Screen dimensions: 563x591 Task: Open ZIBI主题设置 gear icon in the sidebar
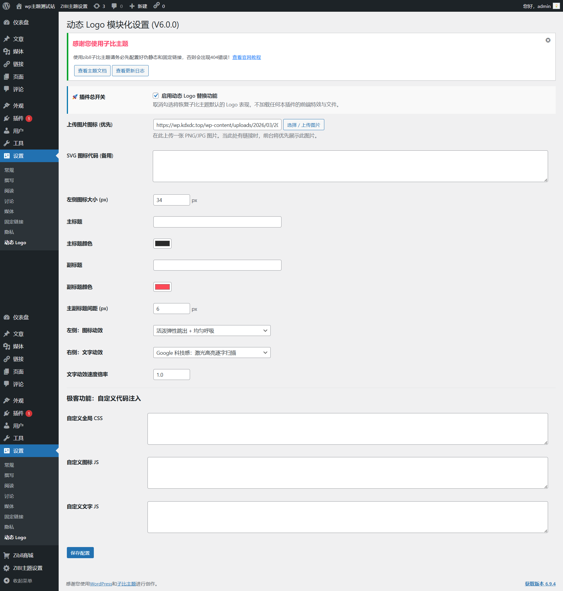click(x=7, y=568)
